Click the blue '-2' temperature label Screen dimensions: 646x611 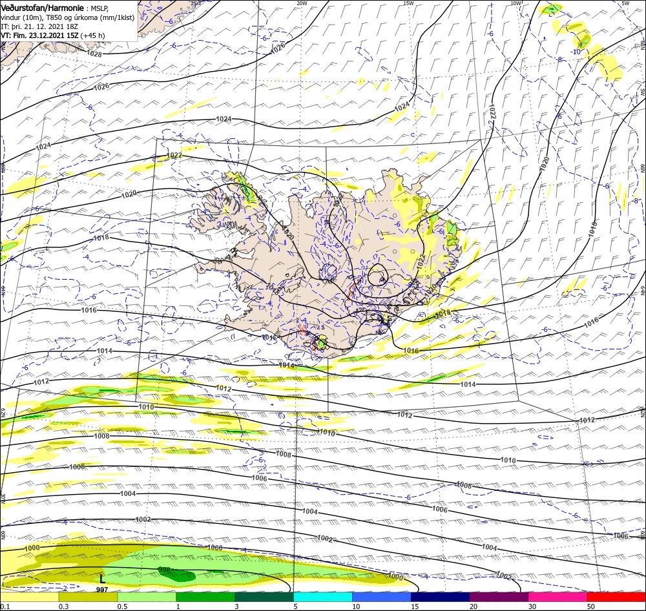[x=63, y=588]
